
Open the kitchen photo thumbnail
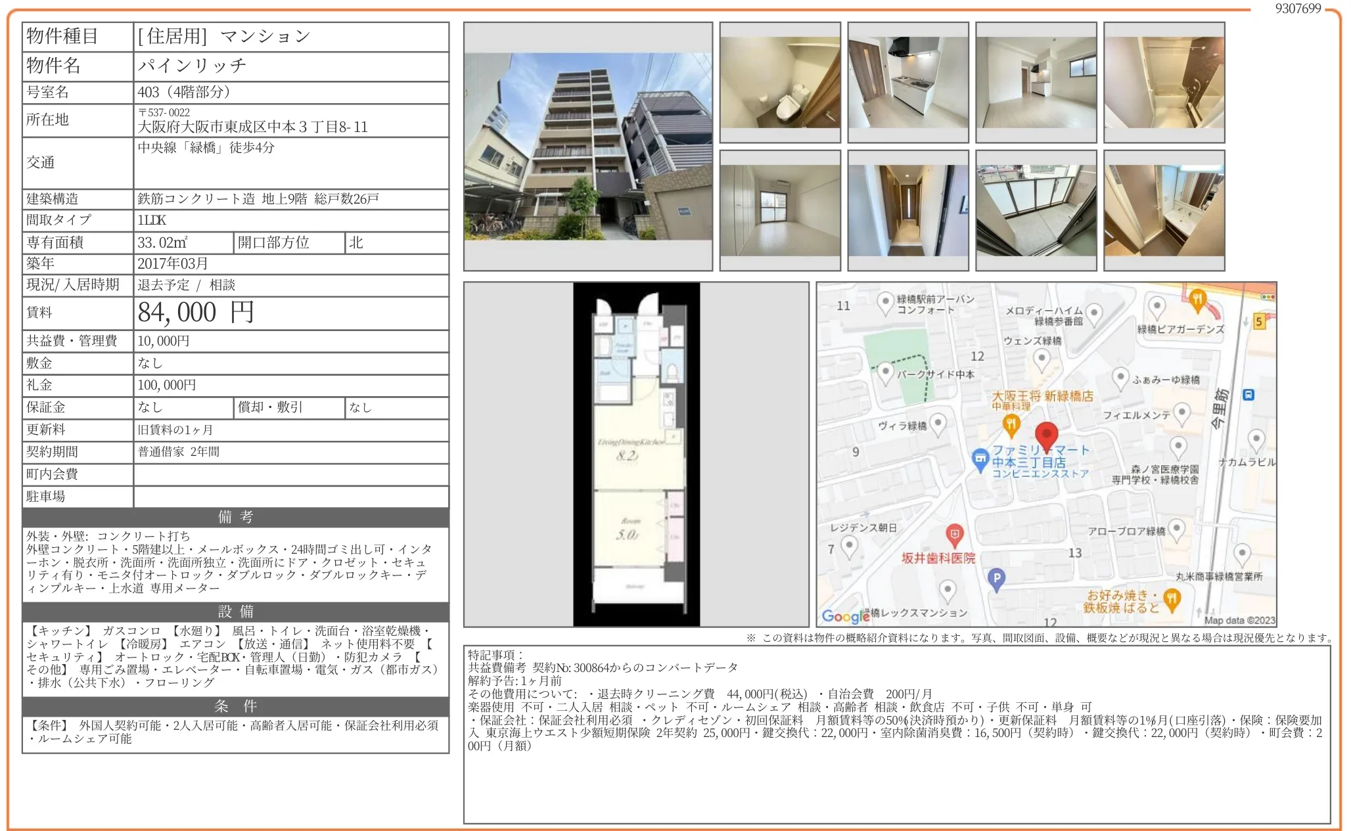(x=907, y=82)
